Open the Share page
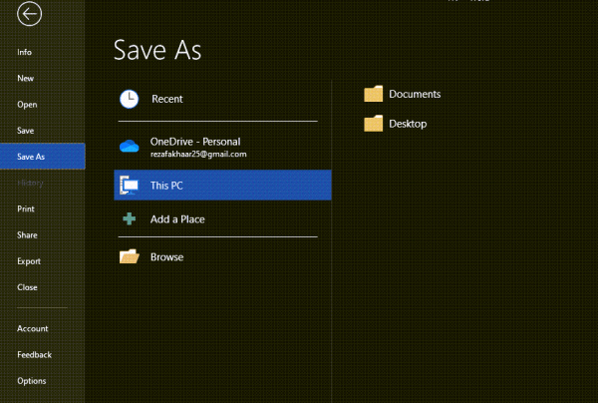The height and width of the screenshot is (403, 598). click(27, 235)
